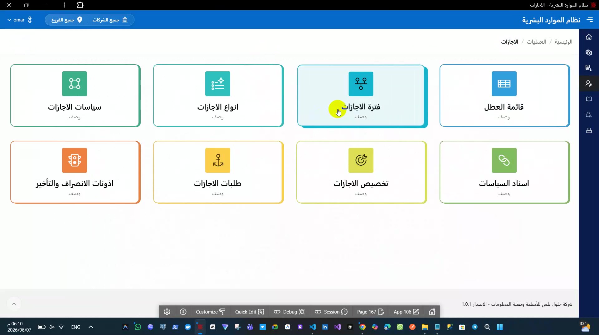Open the developer toolbar settings gear
This screenshot has width=599, height=335.
click(x=167, y=312)
